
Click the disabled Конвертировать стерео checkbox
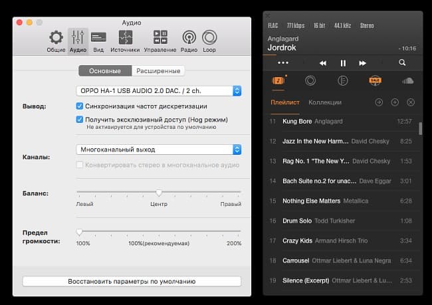pos(80,165)
